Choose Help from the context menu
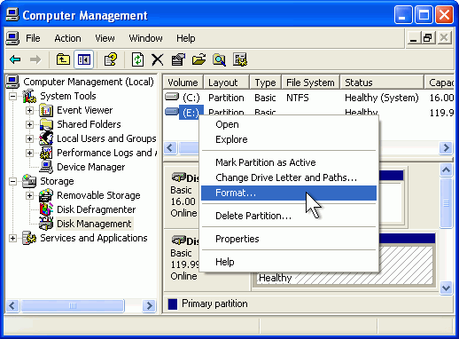This screenshot has width=459, height=339. [289, 262]
